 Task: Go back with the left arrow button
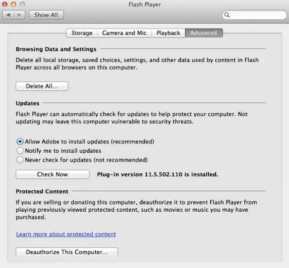tap(8, 15)
